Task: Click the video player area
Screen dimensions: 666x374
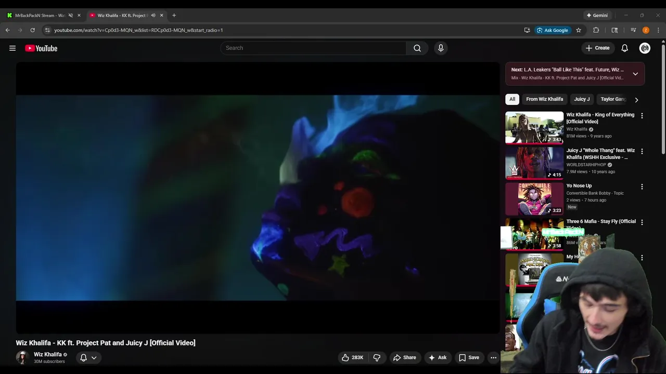Action: pyautogui.click(x=258, y=197)
